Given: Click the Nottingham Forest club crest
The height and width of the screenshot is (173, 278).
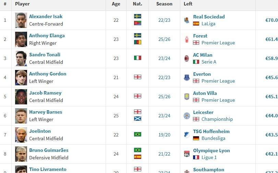Looking at the screenshot, I should click(186, 39).
